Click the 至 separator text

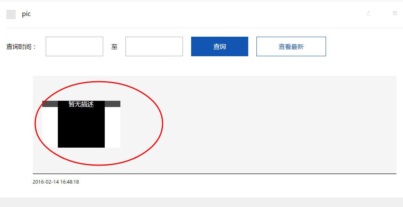coord(115,47)
